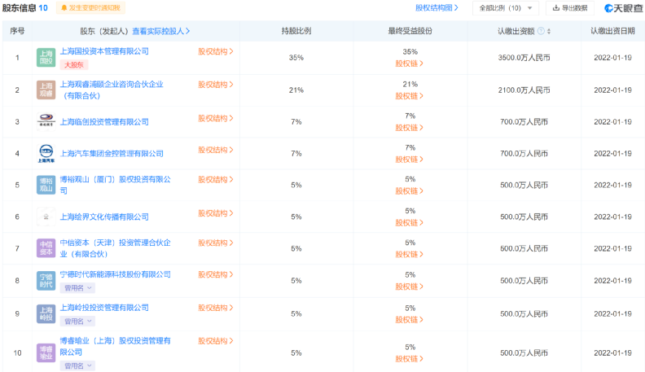Click the 博裕观山 yellow logo badge
645x372 pixels.
pyautogui.click(x=46, y=185)
